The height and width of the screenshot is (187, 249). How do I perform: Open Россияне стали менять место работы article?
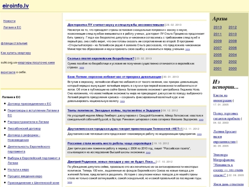click(x=109, y=143)
